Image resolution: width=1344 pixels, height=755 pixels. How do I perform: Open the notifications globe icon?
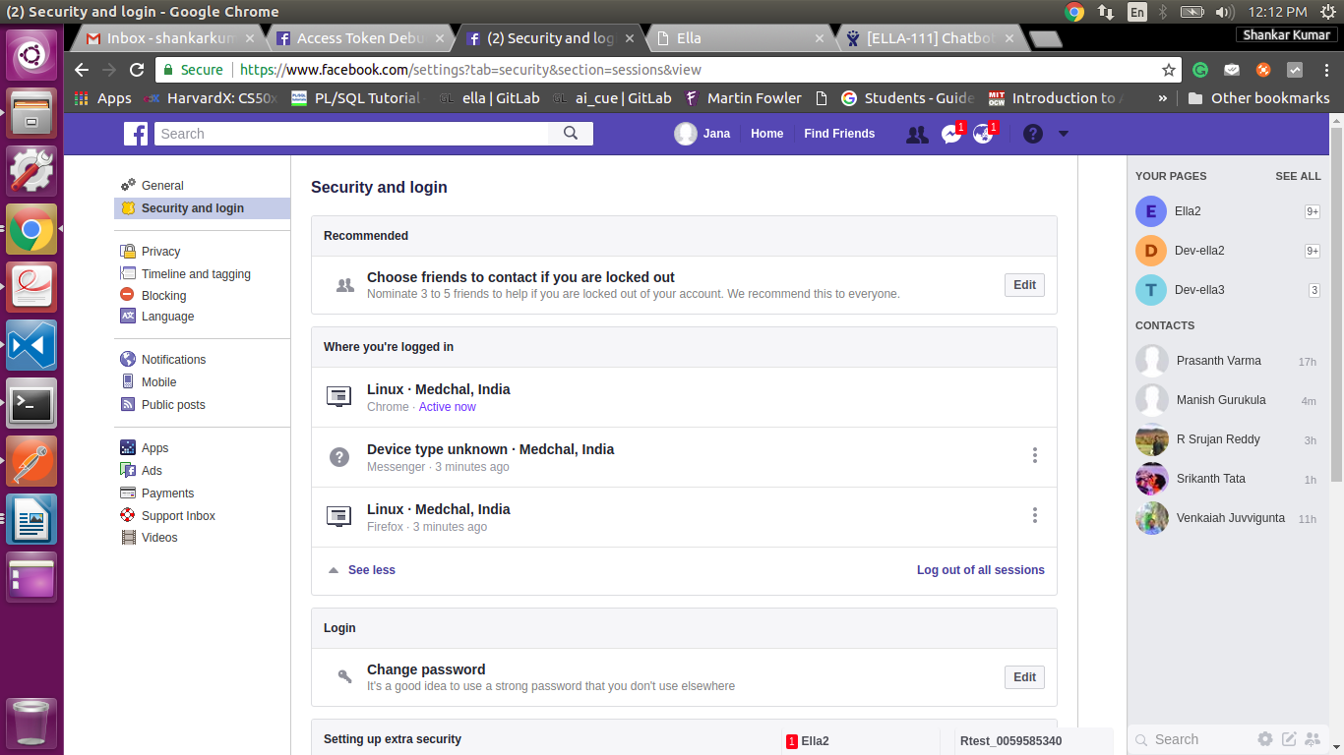point(983,134)
